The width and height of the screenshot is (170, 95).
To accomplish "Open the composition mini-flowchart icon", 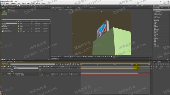I will pos(57,64).
